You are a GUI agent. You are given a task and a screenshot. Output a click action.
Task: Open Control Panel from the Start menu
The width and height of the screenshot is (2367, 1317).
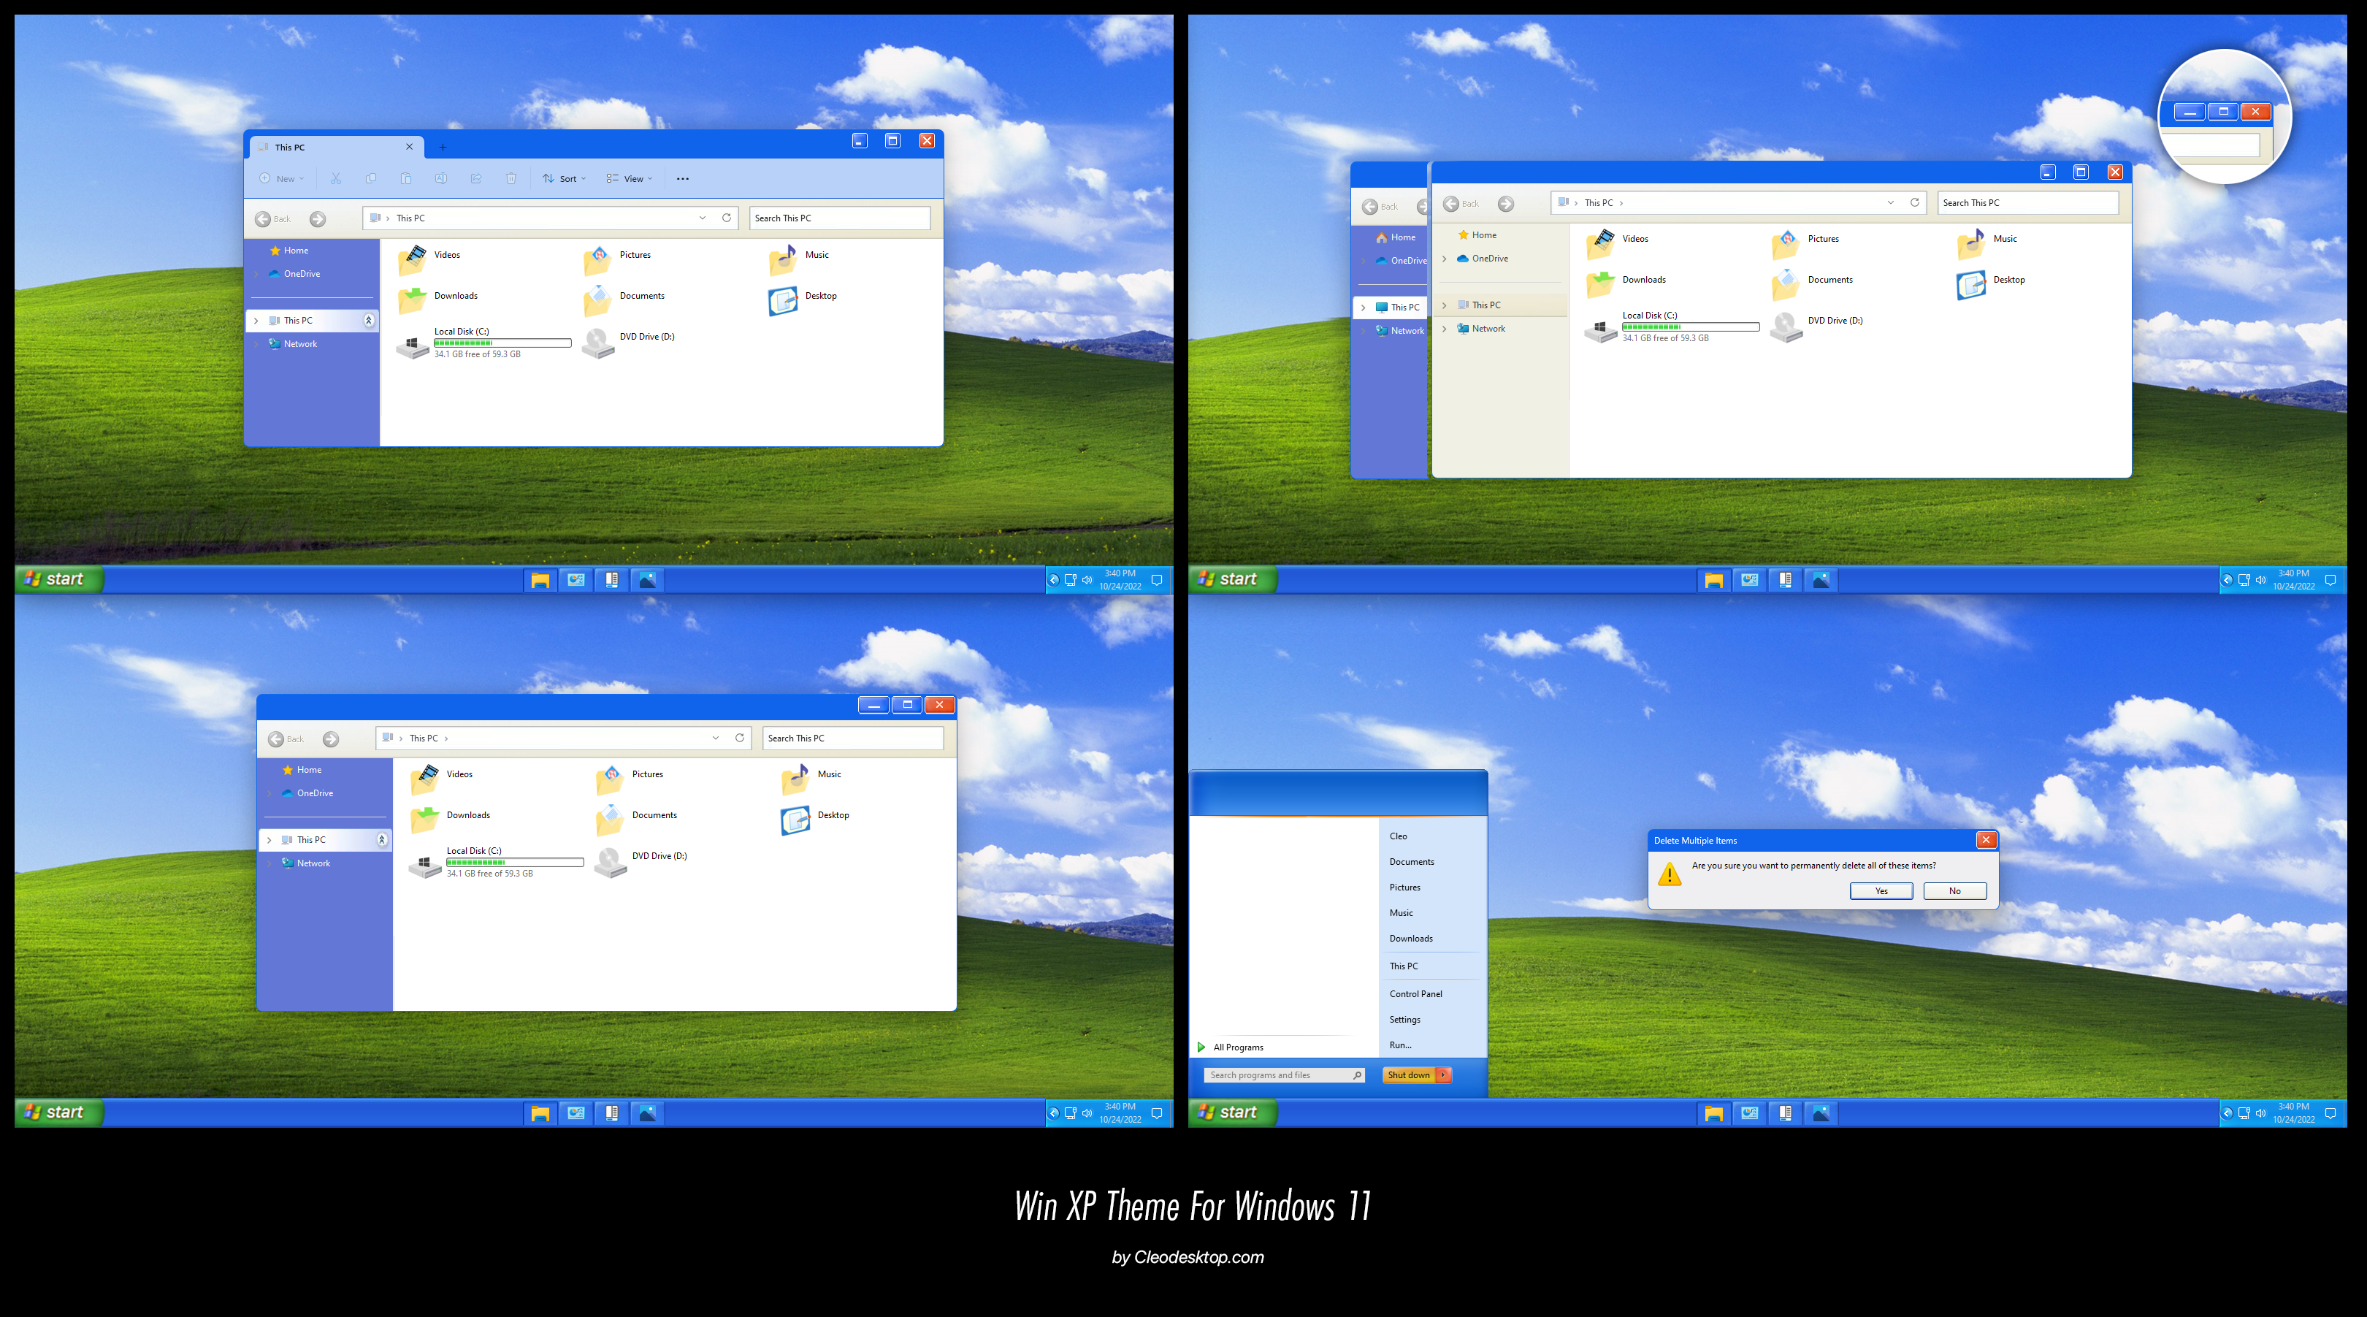click(1416, 994)
